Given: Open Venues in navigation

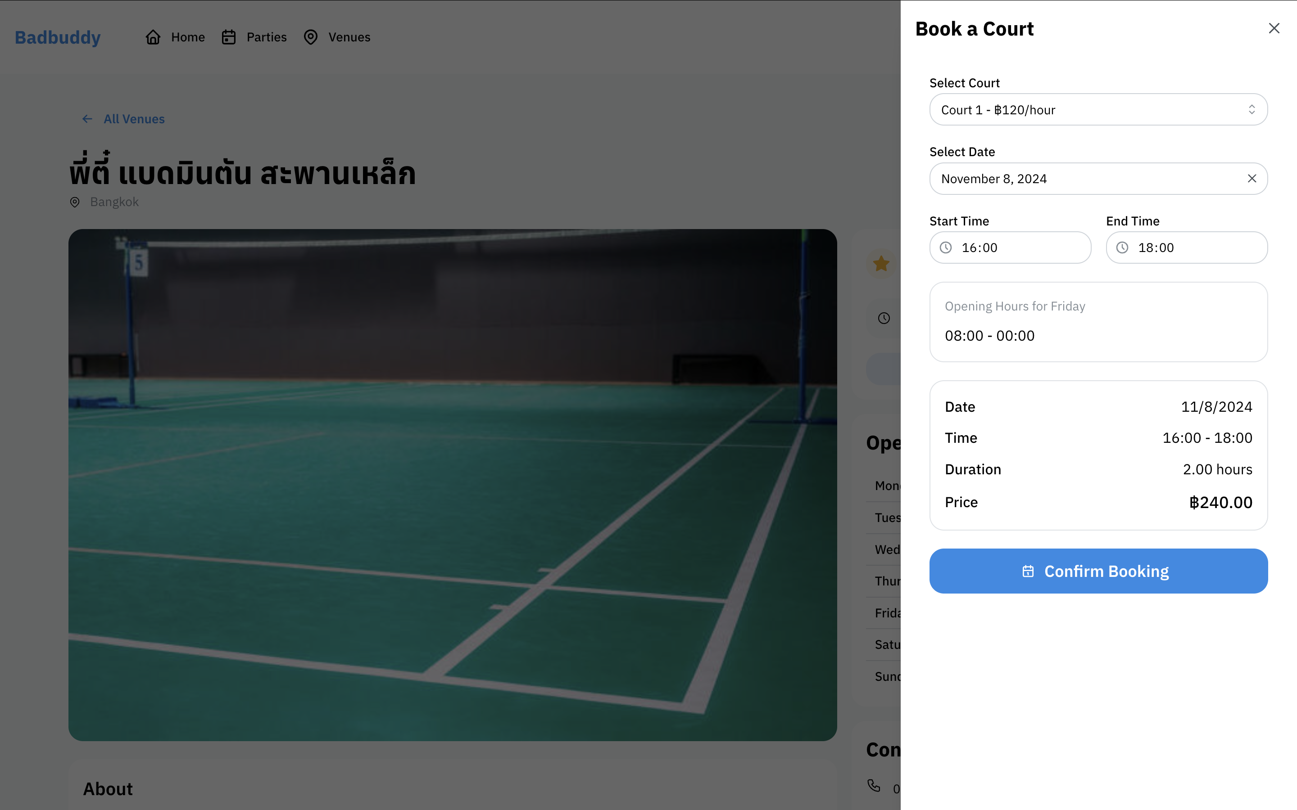Looking at the screenshot, I should 336,37.
